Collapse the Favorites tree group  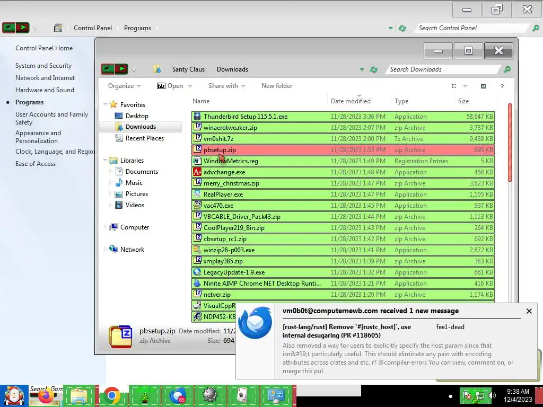tap(105, 104)
